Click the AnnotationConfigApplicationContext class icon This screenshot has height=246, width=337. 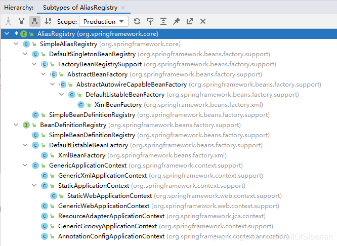pyautogui.click(x=44, y=236)
